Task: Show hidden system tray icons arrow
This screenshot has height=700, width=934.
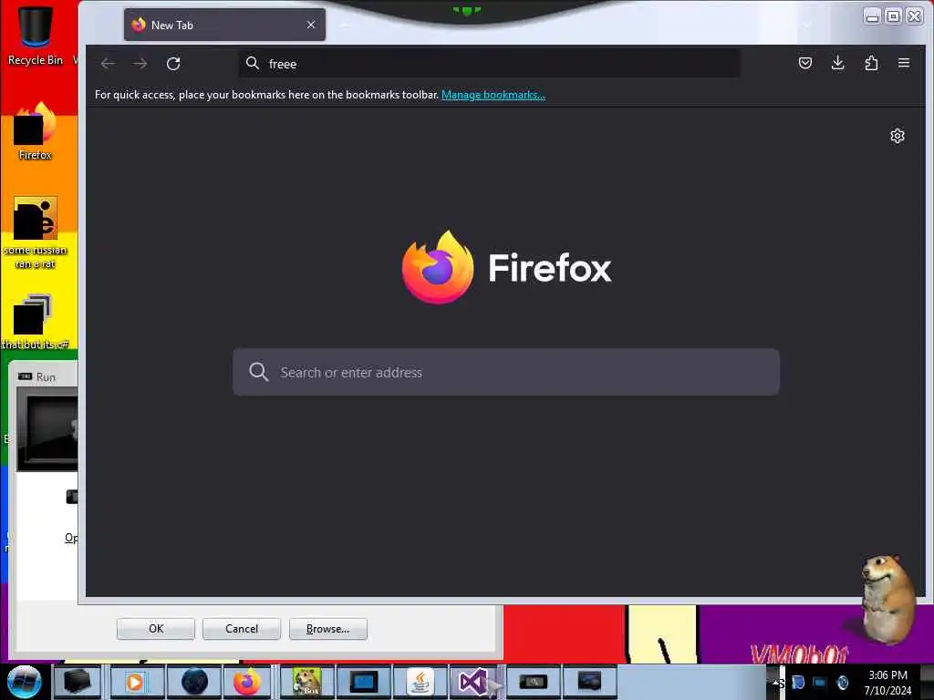Action: point(777,683)
